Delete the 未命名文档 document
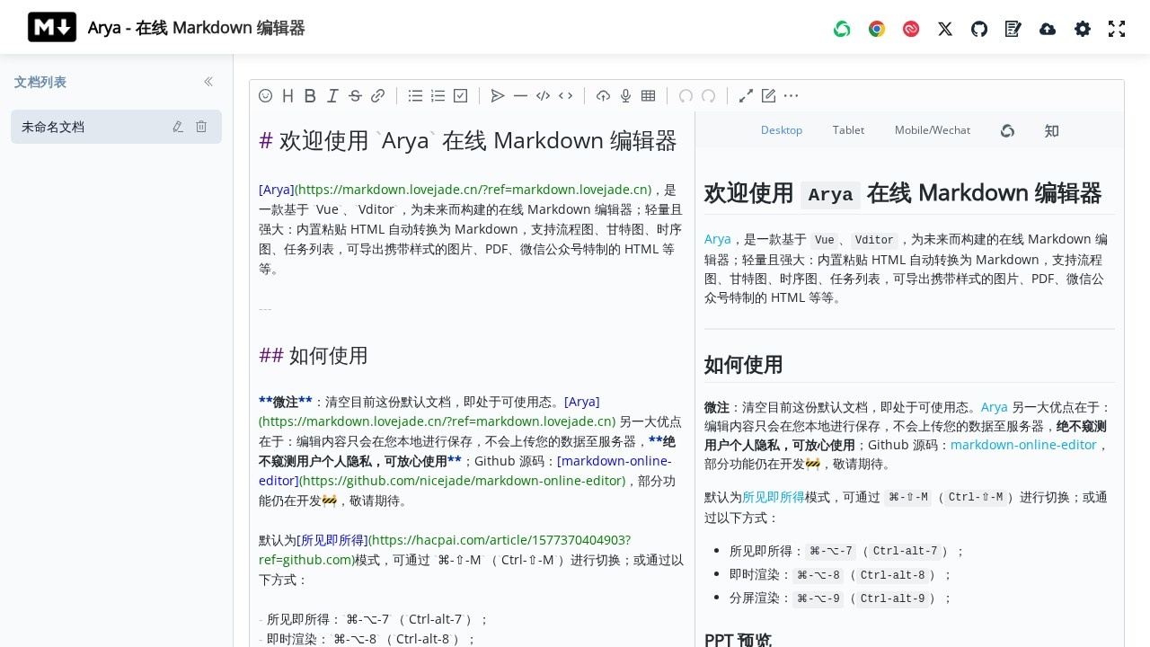Viewport: 1150px width, 647px height. click(201, 127)
